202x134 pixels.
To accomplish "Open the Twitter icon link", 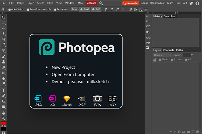I will 191,3.
